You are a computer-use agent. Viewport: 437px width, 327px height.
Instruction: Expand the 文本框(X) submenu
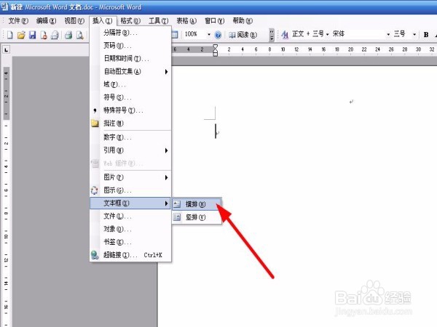(x=130, y=203)
